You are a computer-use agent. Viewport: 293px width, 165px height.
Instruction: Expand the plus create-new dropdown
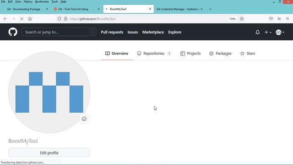[x=268, y=32]
